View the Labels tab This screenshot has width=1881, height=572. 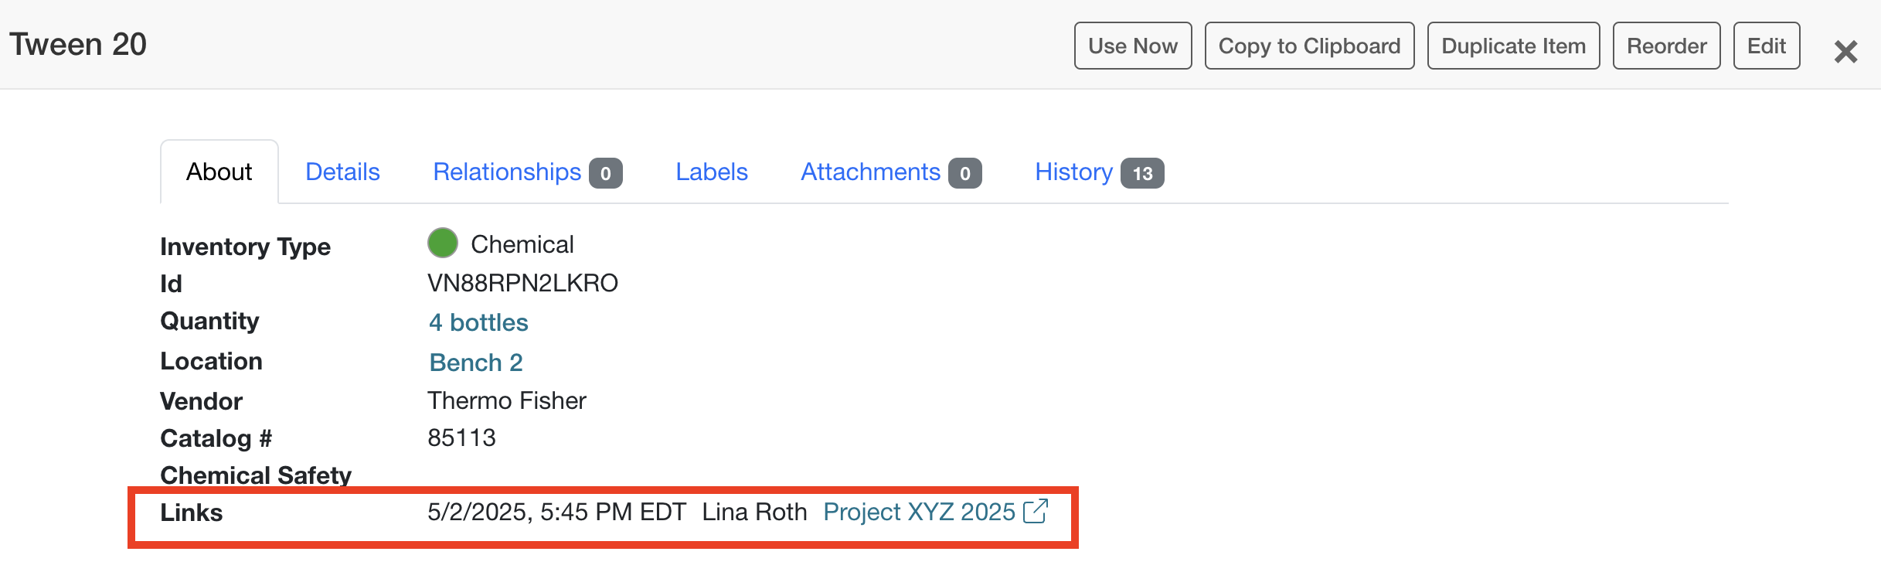tap(711, 172)
